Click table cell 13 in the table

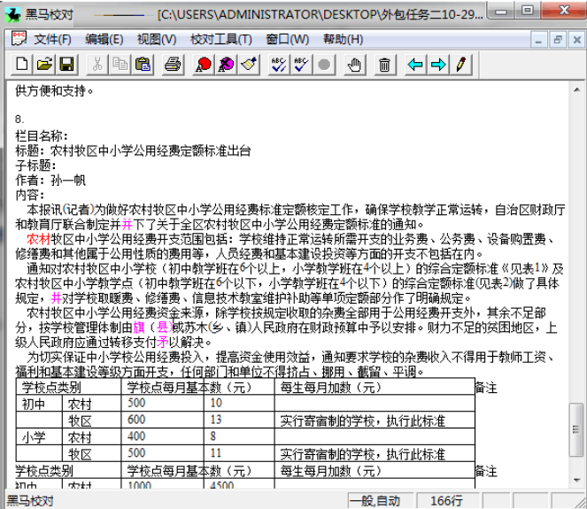point(216,420)
